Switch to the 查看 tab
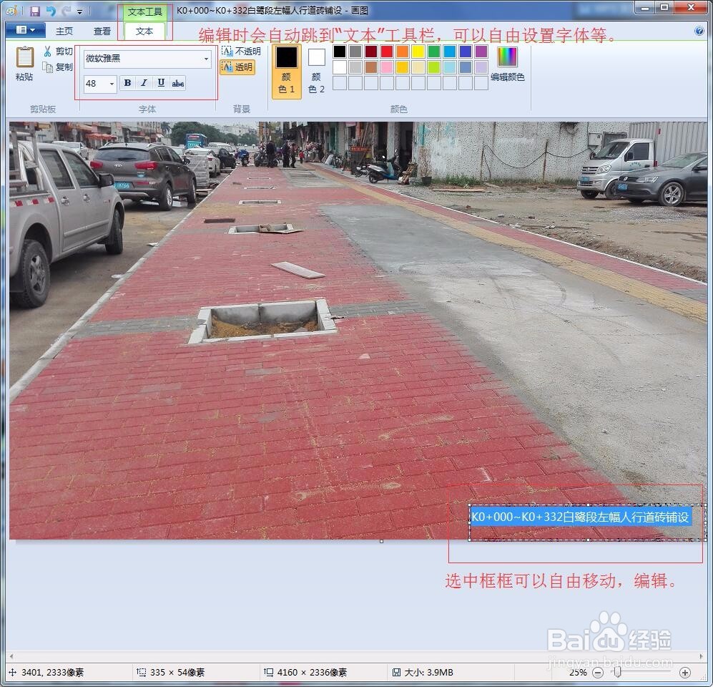The height and width of the screenshot is (687, 713). pos(102,31)
